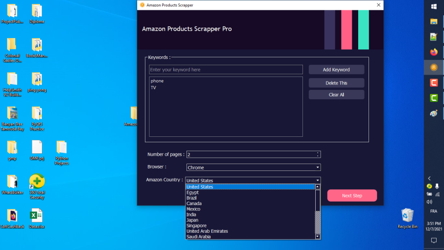Click the pink Next Step button
This screenshot has height=250, width=444.
click(x=352, y=196)
